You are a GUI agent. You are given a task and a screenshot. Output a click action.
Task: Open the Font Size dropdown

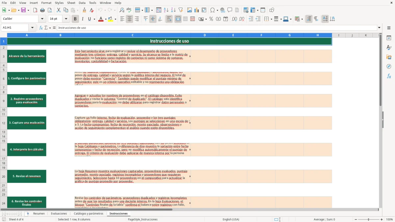[66, 19]
